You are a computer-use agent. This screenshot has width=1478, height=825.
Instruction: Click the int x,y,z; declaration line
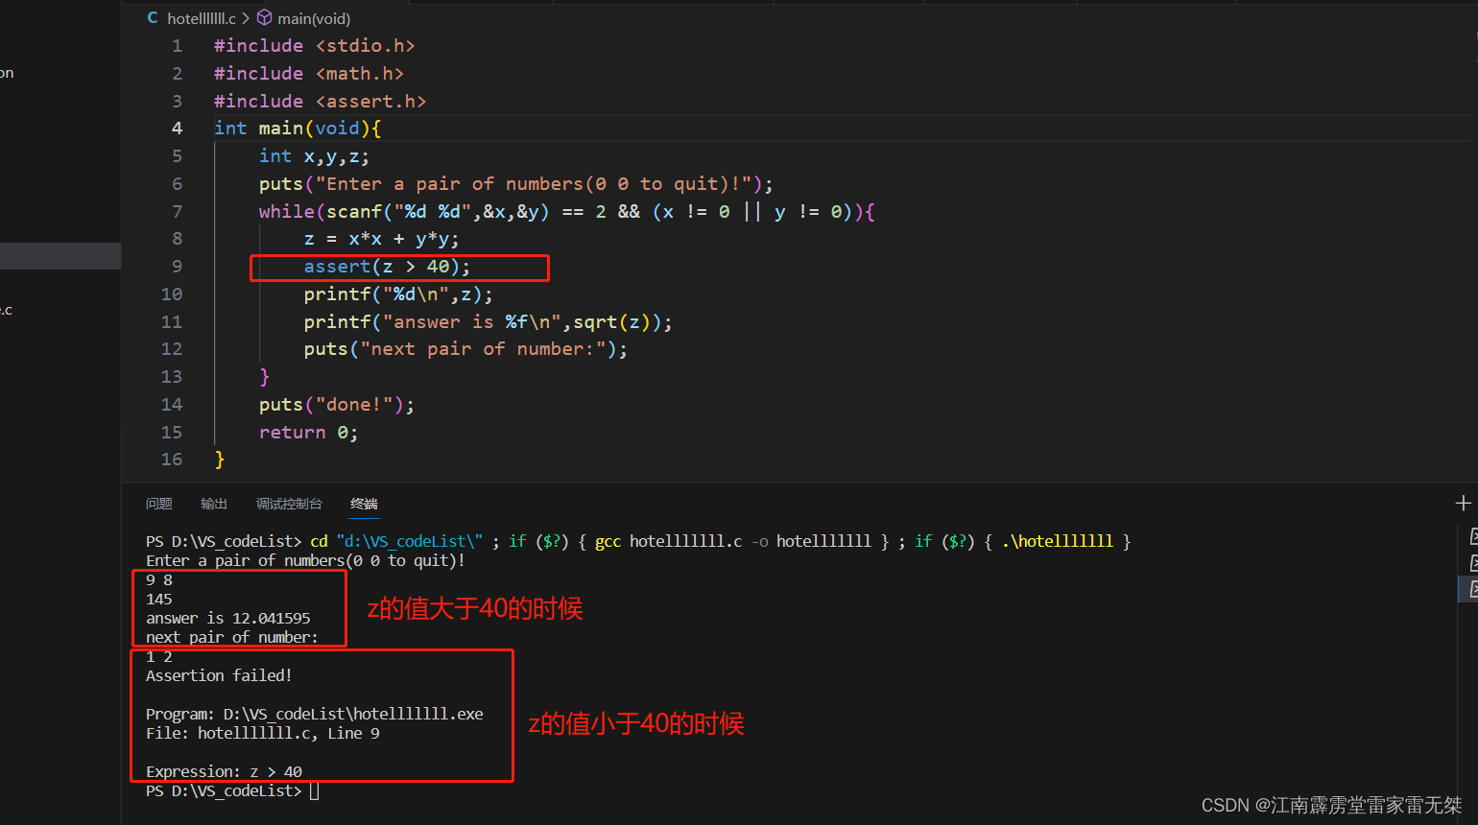pyautogui.click(x=314, y=156)
